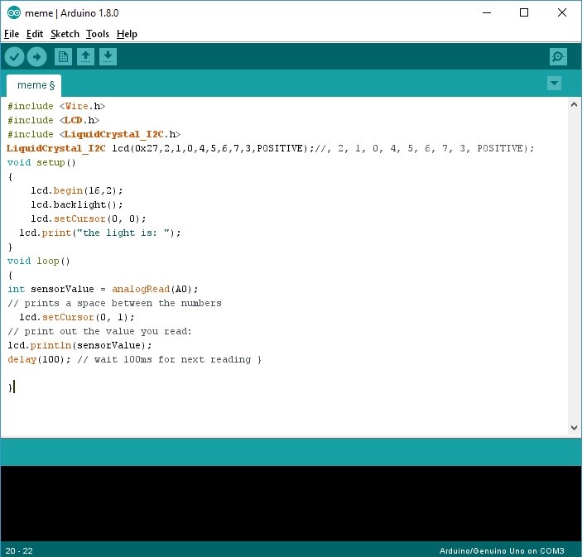
Task: Create a new sketch with New icon
Action: (x=63, y=57)
